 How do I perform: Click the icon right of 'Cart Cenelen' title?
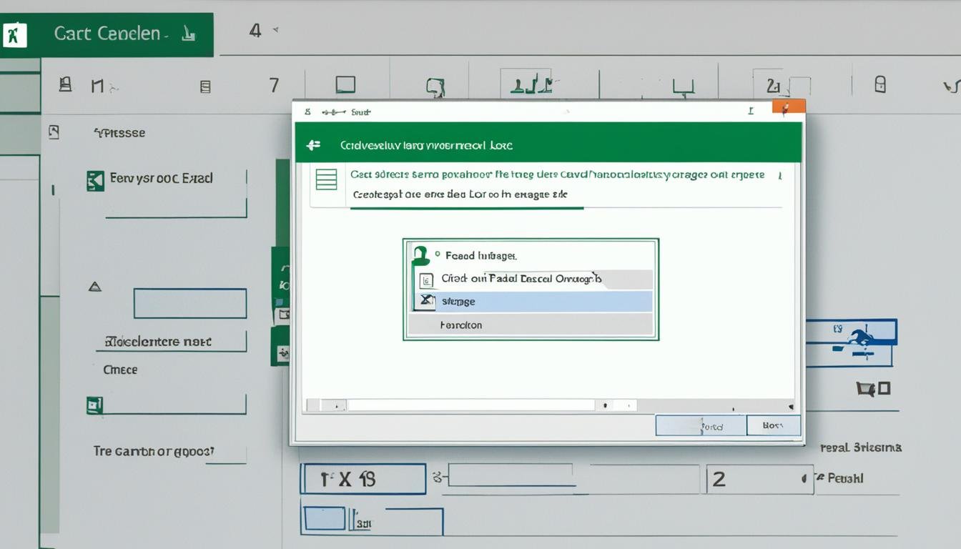[x=188, y=34]
